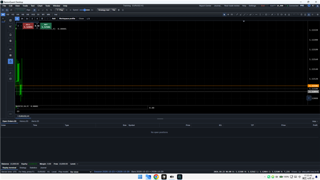Open line tool variants dropdown arrow
320x180 pixels.
click(247, 14)
